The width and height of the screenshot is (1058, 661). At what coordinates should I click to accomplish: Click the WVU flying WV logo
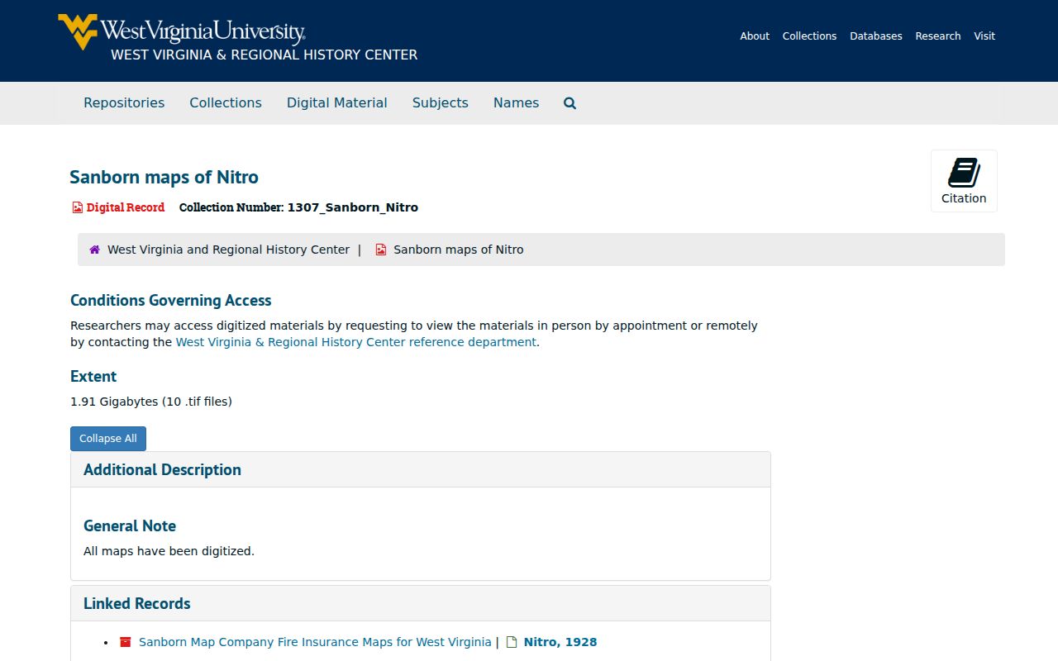tap(78, 31)
